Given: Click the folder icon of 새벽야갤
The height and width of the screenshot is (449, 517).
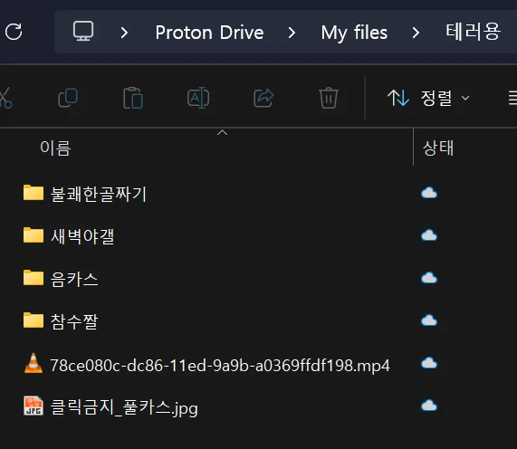Looking at the screenshot, I should (x=34, y=235).
